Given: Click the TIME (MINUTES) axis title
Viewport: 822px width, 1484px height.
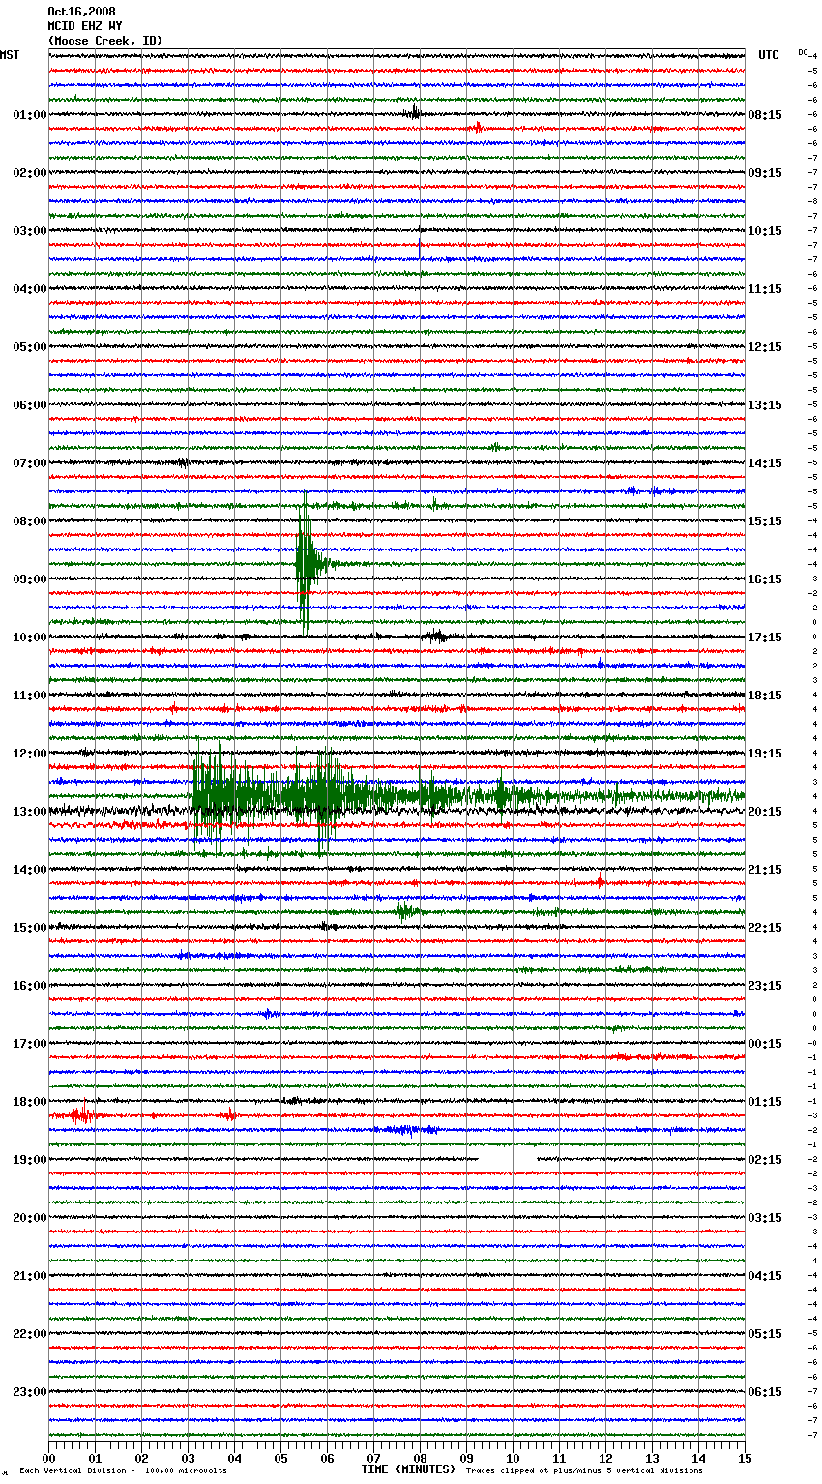Looking at the screenshot, I should (407, 1469).
